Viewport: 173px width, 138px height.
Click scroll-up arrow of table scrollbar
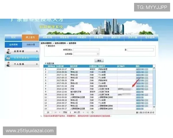(x=154, y=68)
